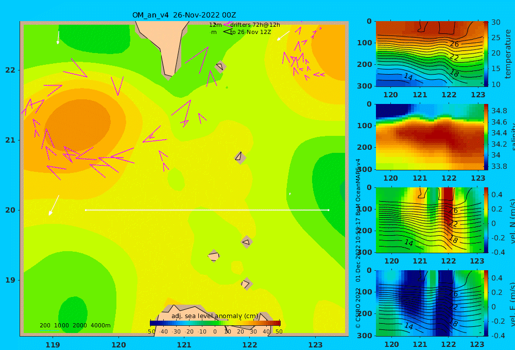515x350 pixels.
Task: Click latitude label 22 on main map
Action: click(10, 70)
